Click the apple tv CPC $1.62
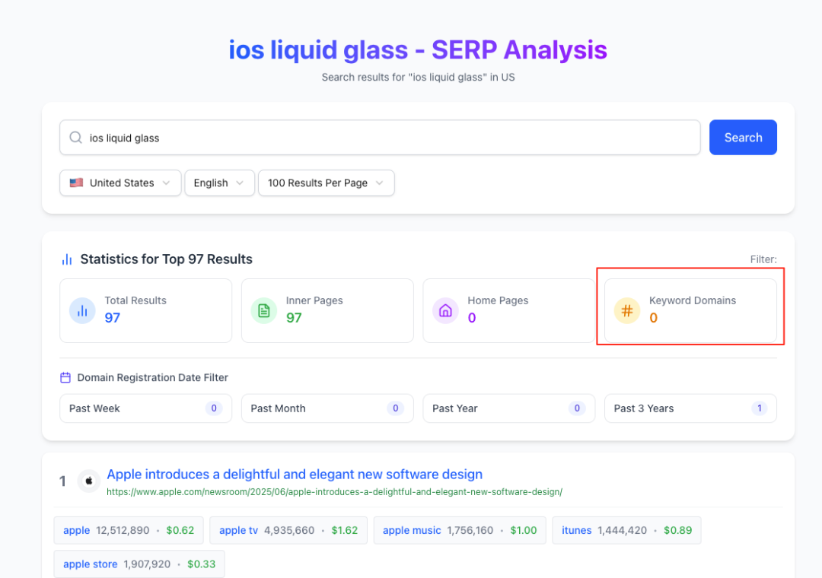 pos(345,530)
